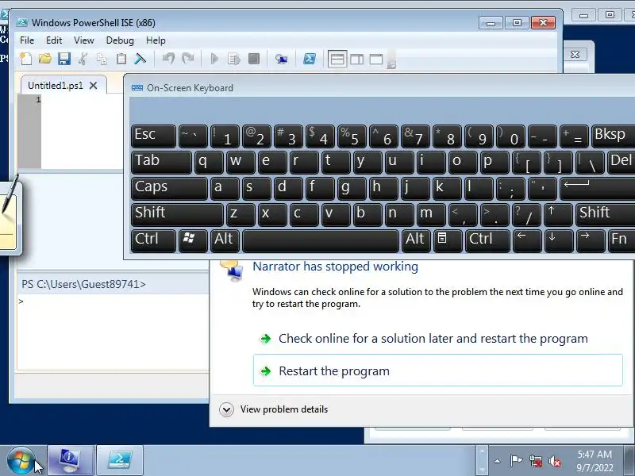Click the left arrow key on keyboard
This screenshot has width=635, height=476.
527,241
